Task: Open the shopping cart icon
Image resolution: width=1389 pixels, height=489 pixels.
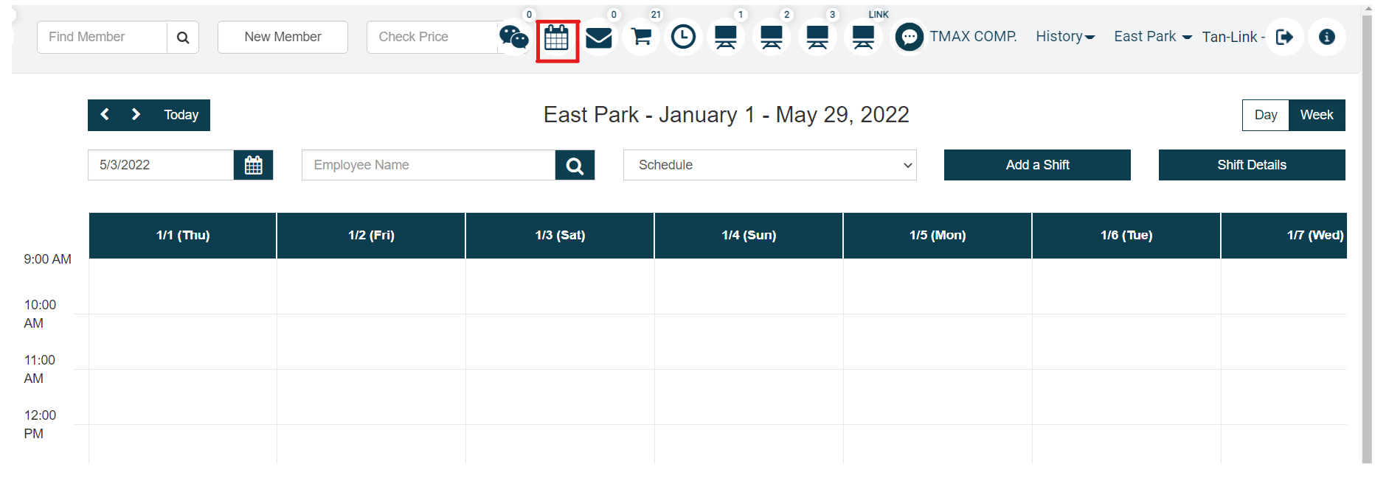Action: (641, 37)
